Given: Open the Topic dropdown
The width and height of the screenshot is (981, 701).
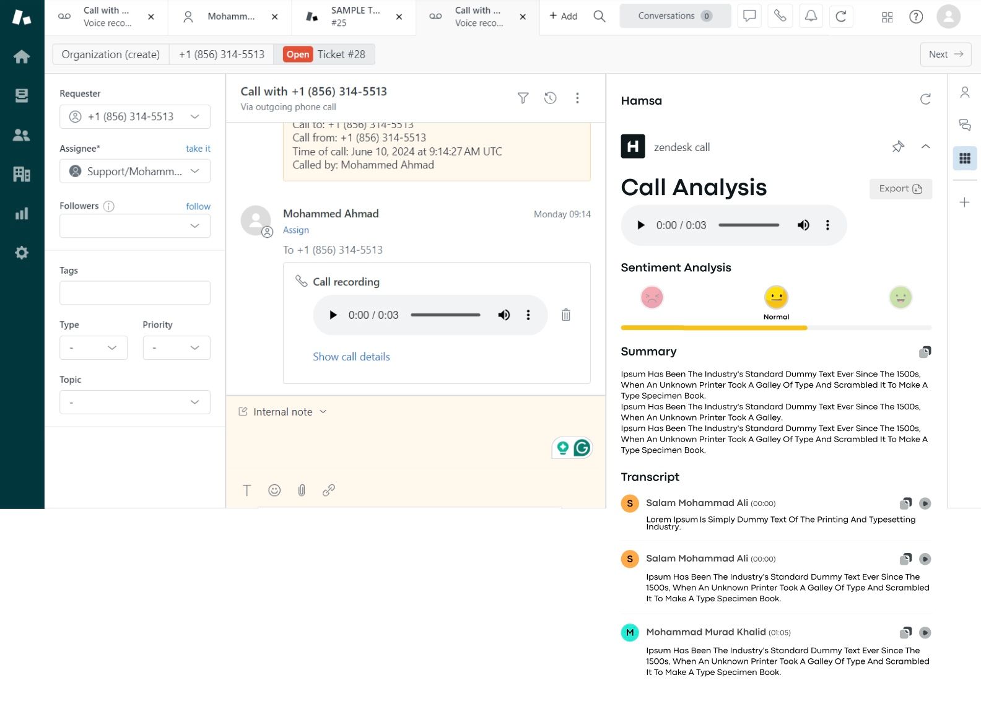Looking at the screenshot, I should click(x=135, y=403).
